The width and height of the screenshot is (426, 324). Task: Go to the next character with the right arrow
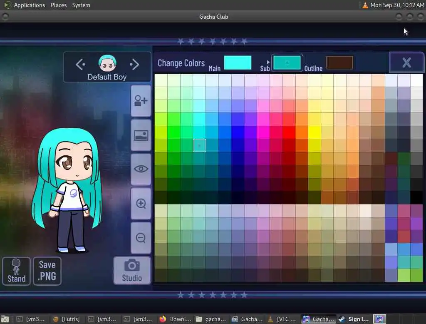coord(134,65)
